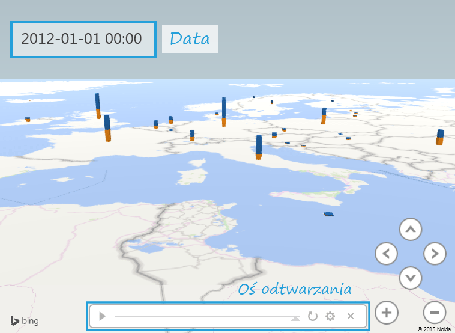Screen dimensions: 455x333
Task: Select the data column at far right map edge
Action: tap(440, 138)
